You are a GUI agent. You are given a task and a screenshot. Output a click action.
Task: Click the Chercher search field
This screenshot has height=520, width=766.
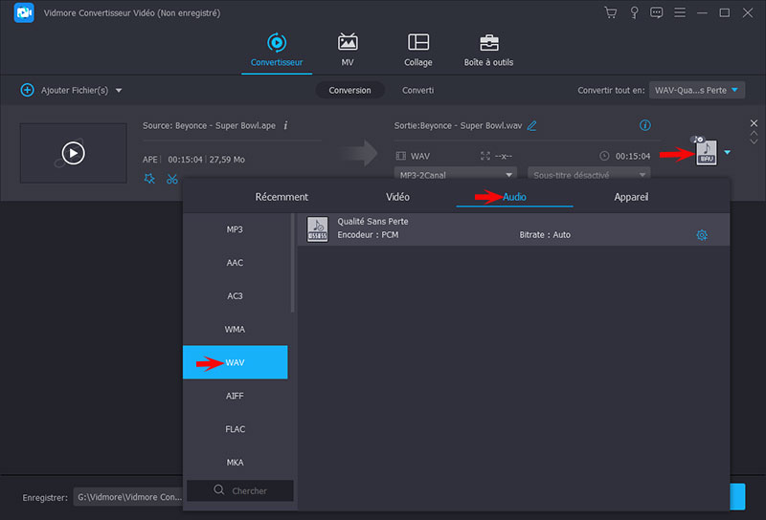(x=240, y=490)
